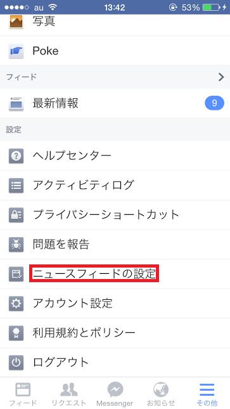Open the お知らせ notifications tab

[161, 394]
